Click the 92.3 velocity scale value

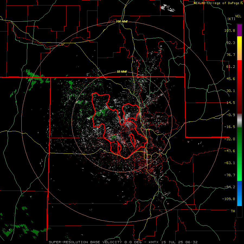pos(231,43)
